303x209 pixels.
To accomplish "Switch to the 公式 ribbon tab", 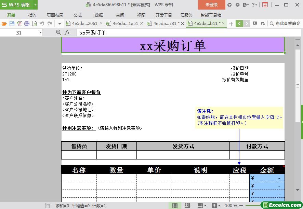I will tap(78, 15).
